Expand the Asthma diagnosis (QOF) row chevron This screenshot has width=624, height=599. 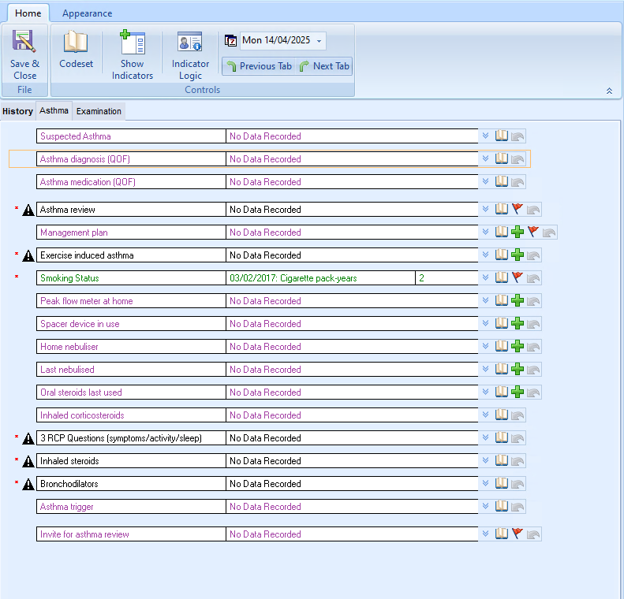485,159
